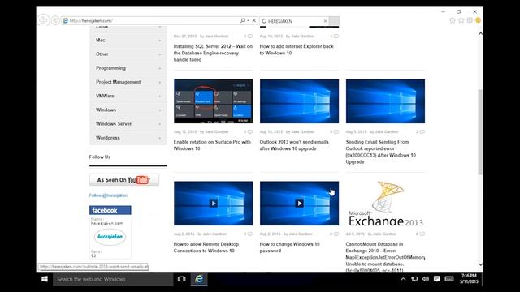Click the browser Forward arrow button

(x=55, y=20)
